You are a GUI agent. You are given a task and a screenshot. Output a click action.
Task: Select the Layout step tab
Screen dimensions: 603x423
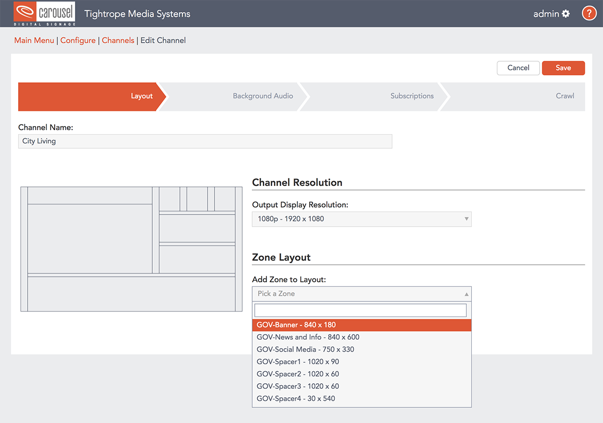141,96
